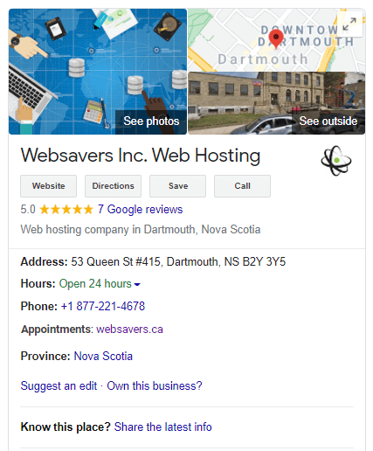
Task: Click the Open 24 hours text
Action: pyautogui.click(x=95, y=284)
